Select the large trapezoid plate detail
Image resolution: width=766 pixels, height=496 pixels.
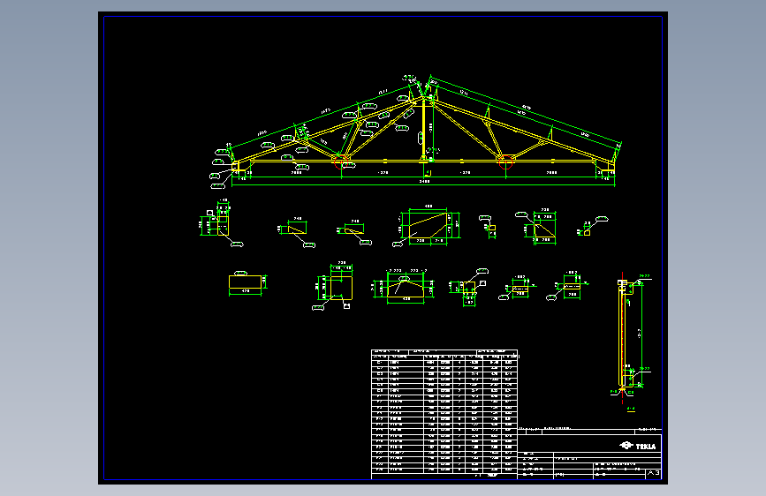tap(429, 226)
